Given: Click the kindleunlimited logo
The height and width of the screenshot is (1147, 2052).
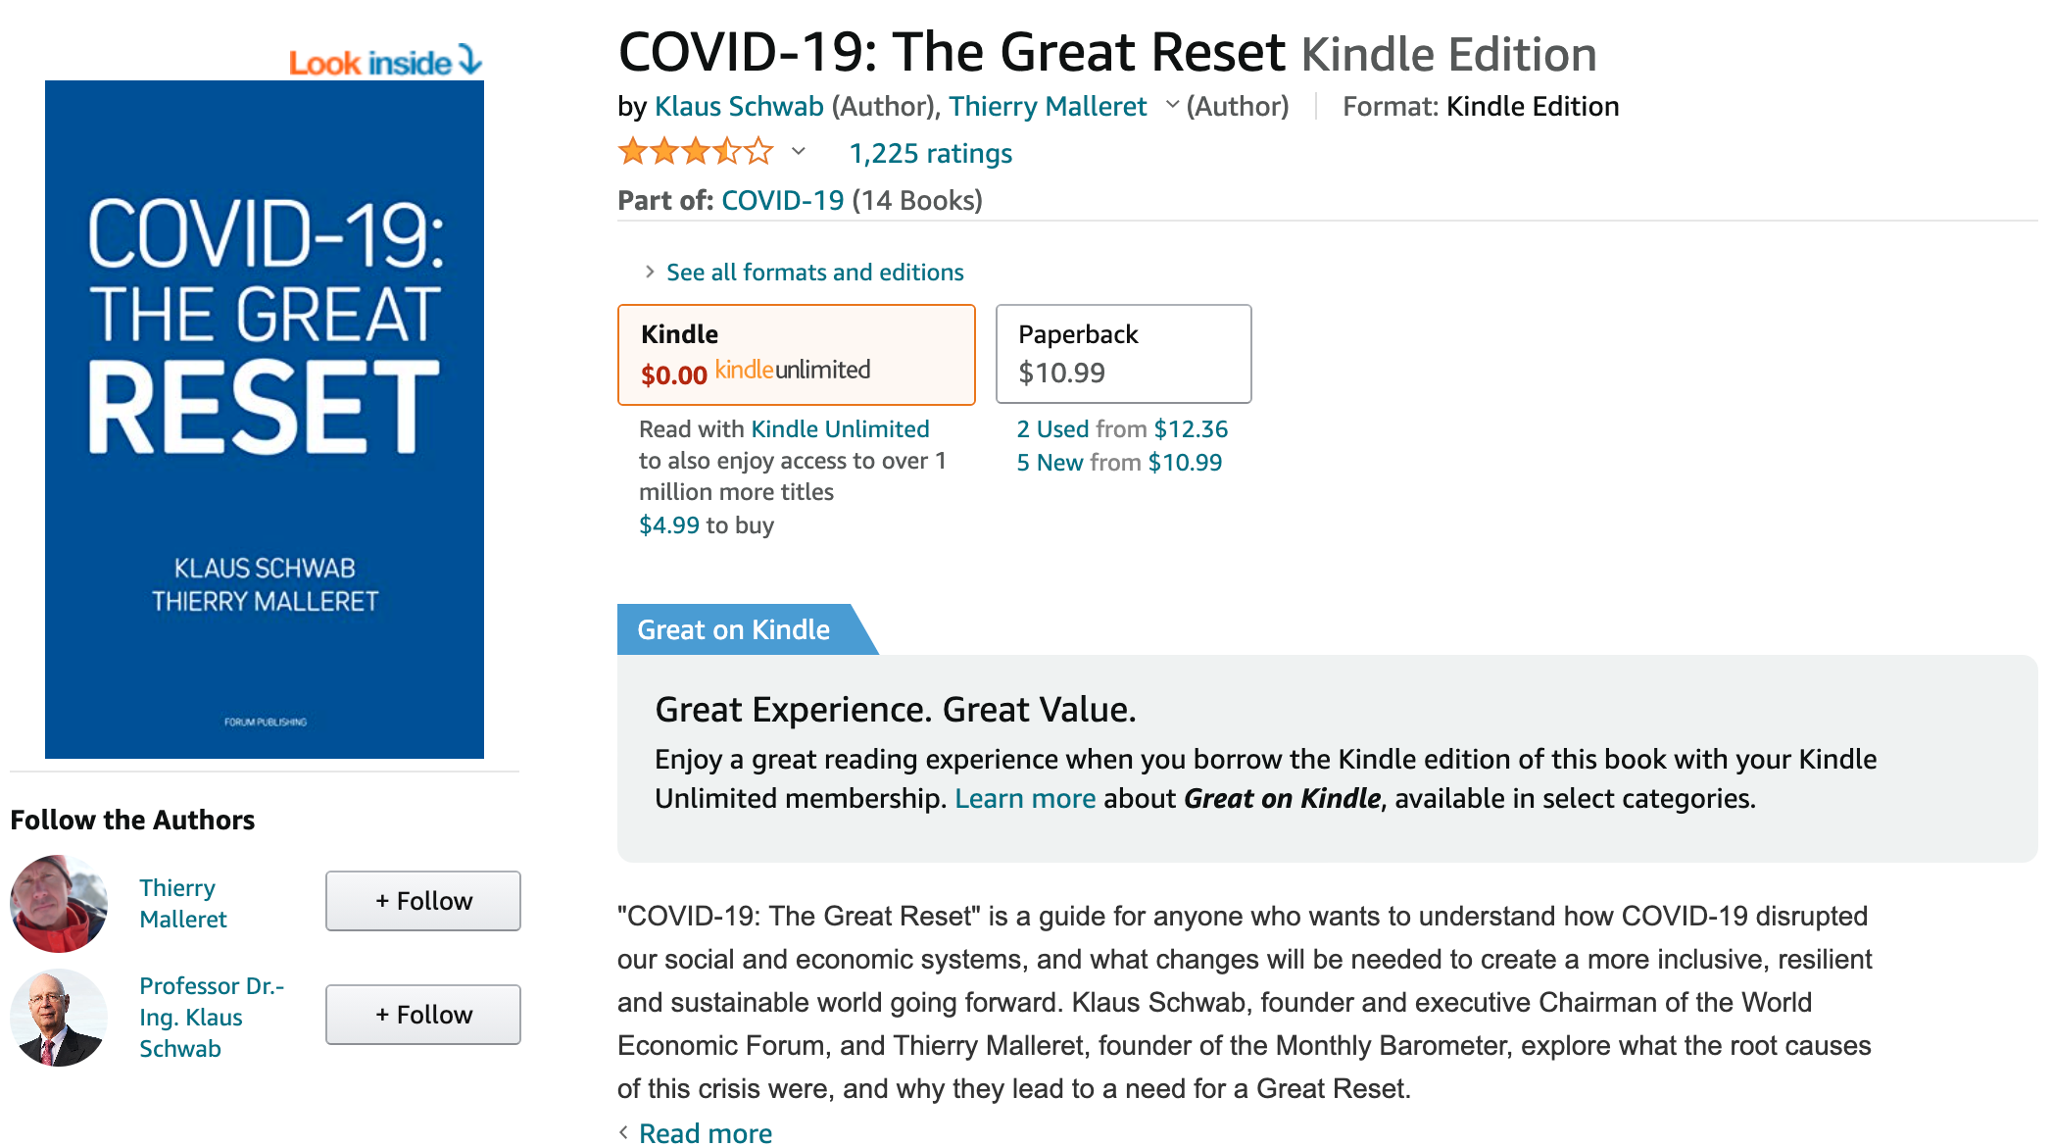Looking at the screenshot, I should [792, 371].
